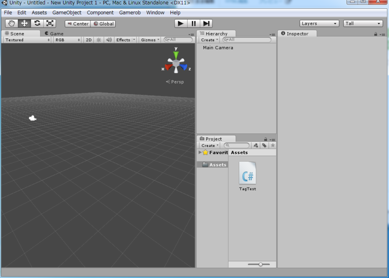Open the Component menu
The image size is (389, 278).
100,13
